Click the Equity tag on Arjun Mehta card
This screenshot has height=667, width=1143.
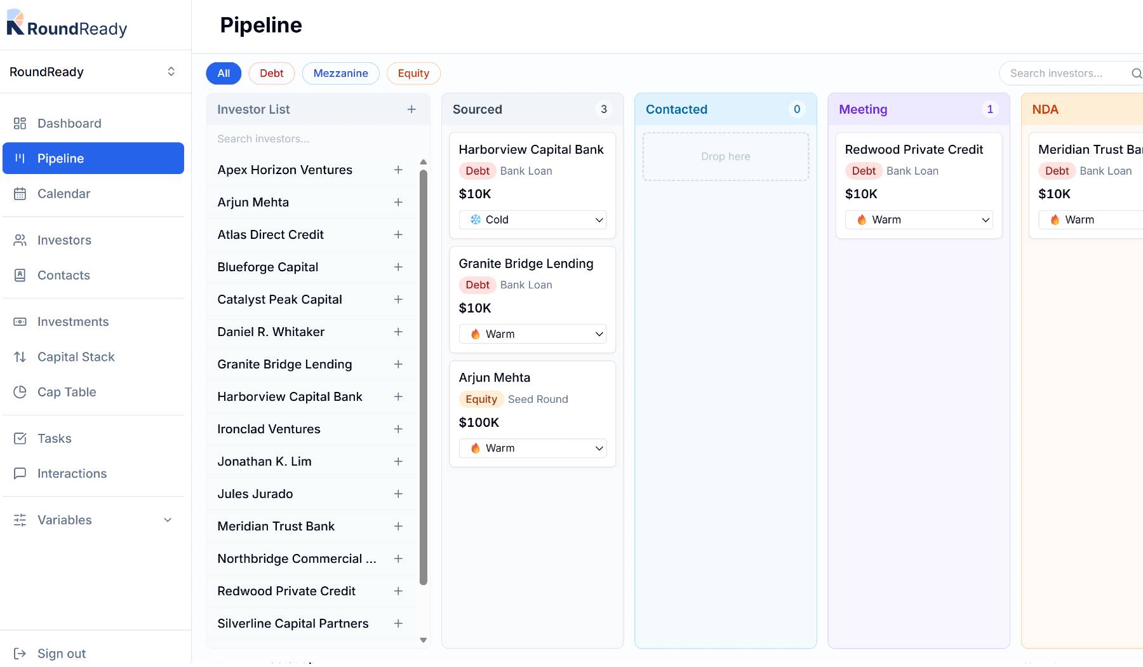(481, 399)
